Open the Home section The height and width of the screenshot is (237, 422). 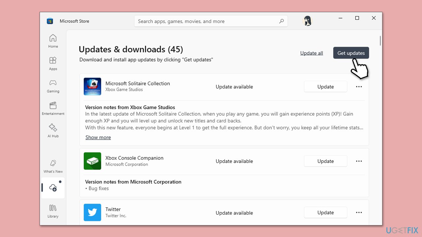coord(53,41)
